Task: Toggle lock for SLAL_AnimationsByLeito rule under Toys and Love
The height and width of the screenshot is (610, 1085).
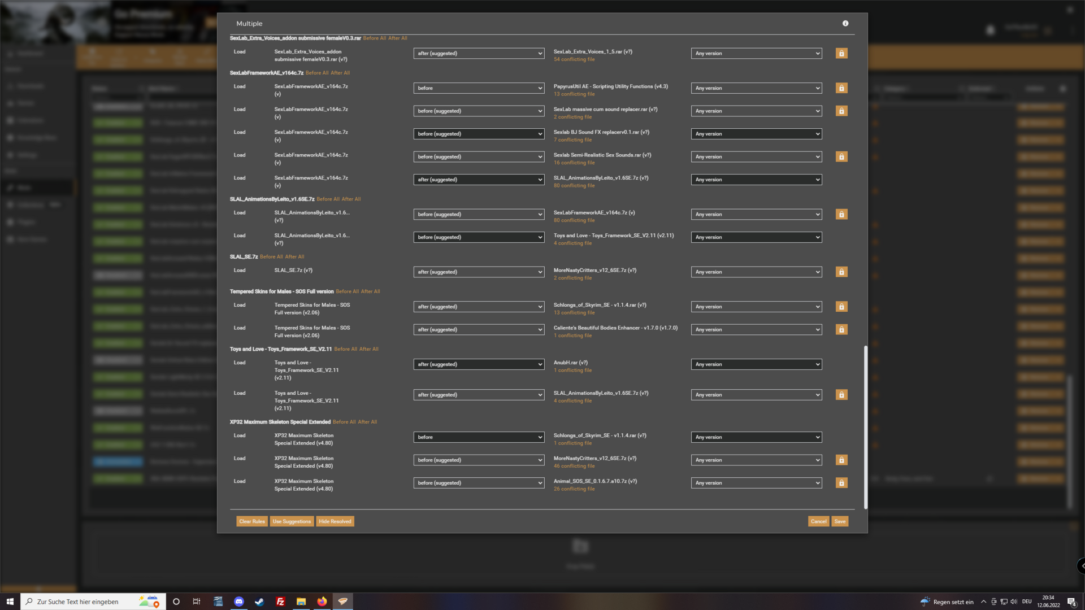Action: (841, 395)
